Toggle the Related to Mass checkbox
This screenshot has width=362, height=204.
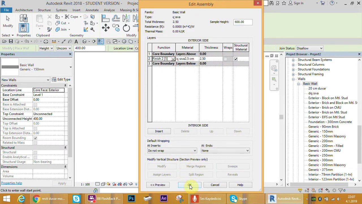[x=35, y=143]
